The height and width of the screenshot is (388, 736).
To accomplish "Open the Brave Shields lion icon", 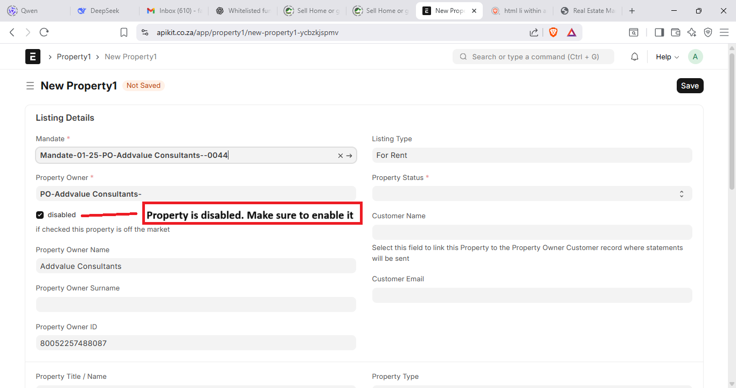I will tap(553, 32).
